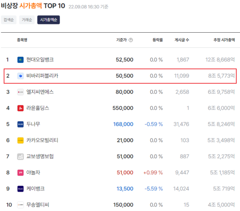Image resolution: width=240 pixels, height=211 pixels.
Task: Click the 기준가 column header
Action: [x=122, y=40]
